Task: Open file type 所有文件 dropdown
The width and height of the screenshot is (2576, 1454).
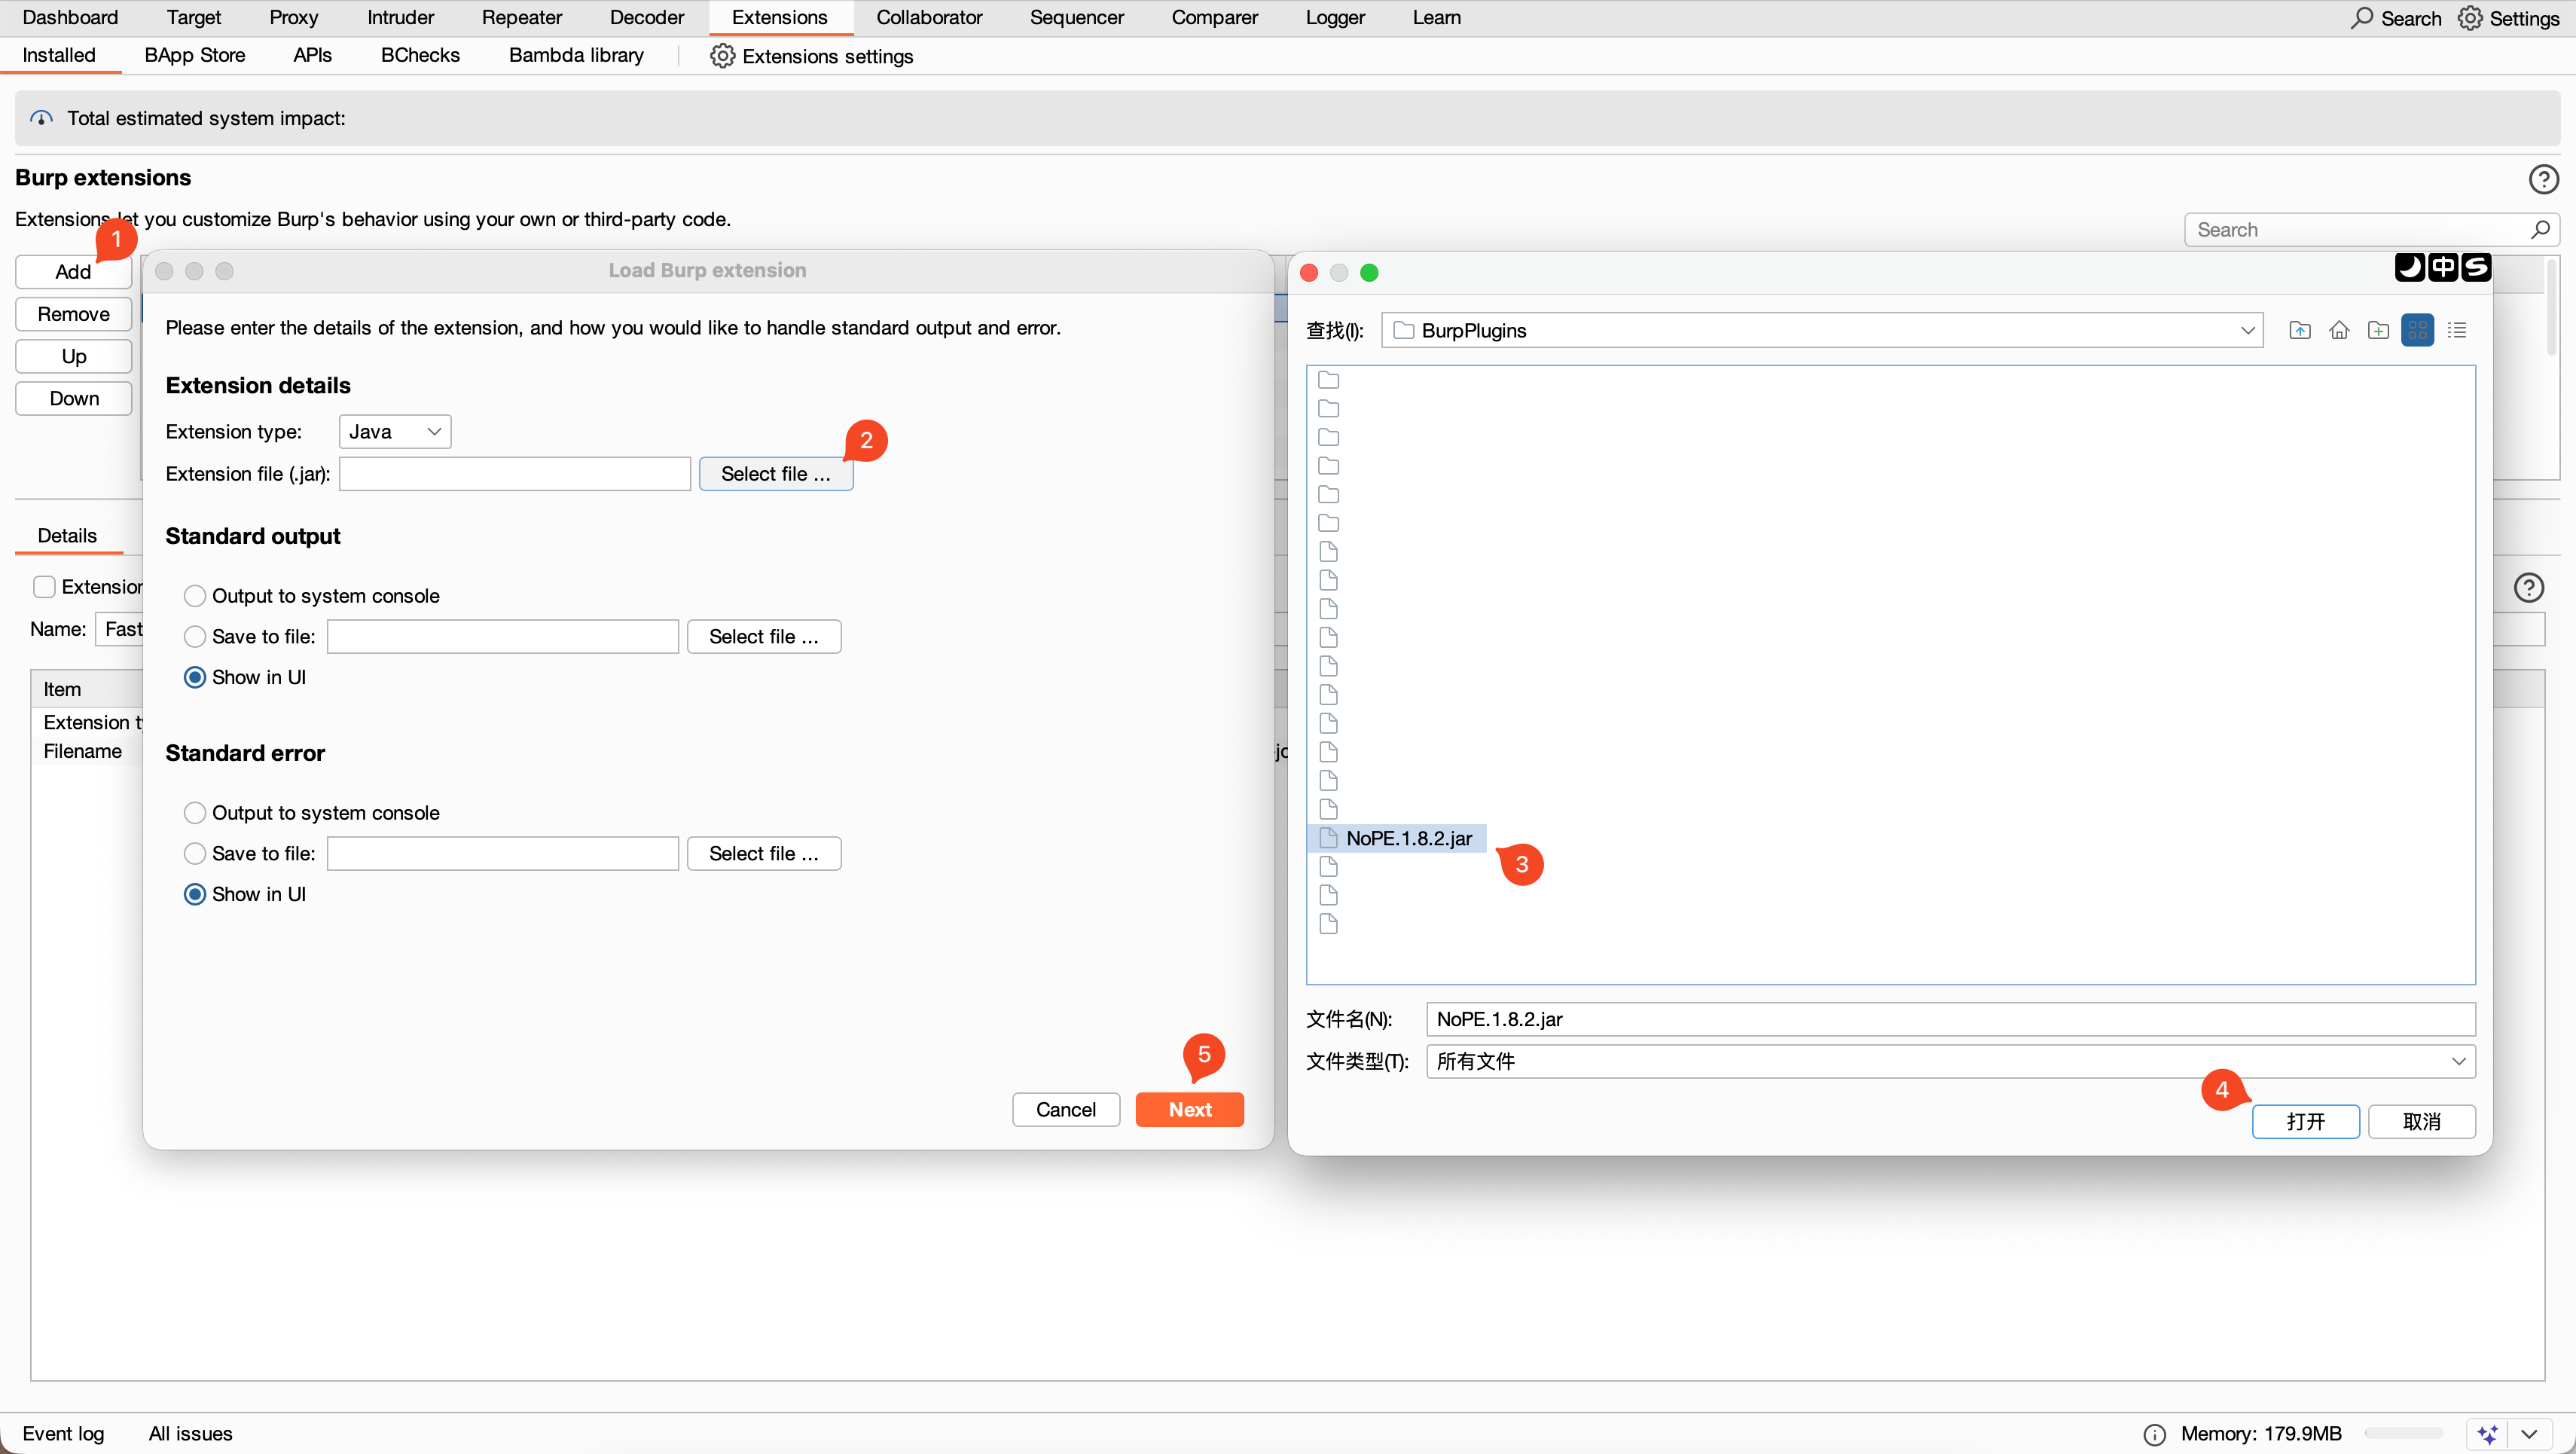Action: (1950, 1061)
